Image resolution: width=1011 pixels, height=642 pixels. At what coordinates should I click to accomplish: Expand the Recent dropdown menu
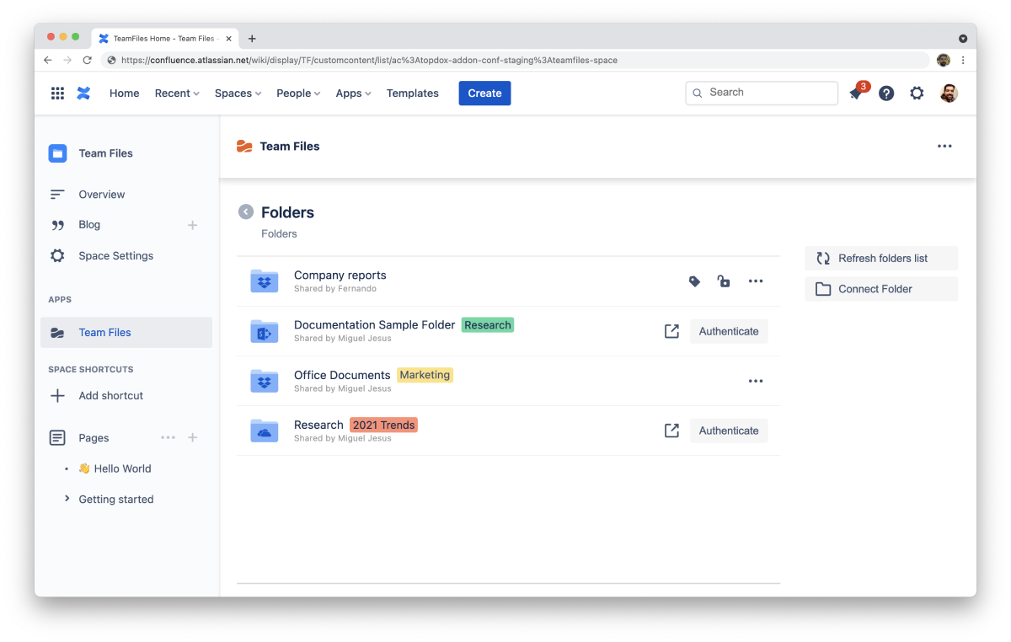(177, 94)
